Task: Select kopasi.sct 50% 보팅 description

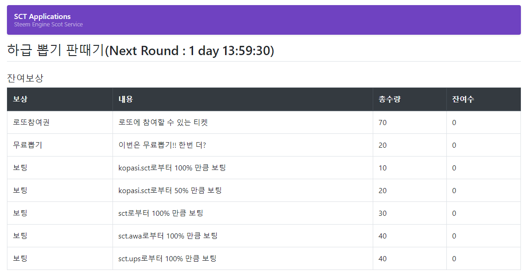Action: pyautogui.click(x=170, y=190)
